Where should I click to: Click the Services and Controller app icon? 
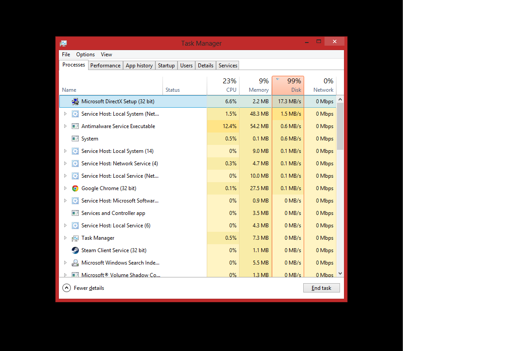point(75,213)
